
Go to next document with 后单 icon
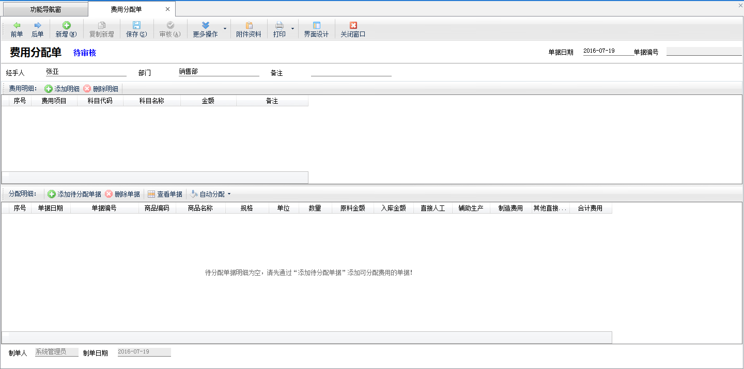click(x=37, y=25)
